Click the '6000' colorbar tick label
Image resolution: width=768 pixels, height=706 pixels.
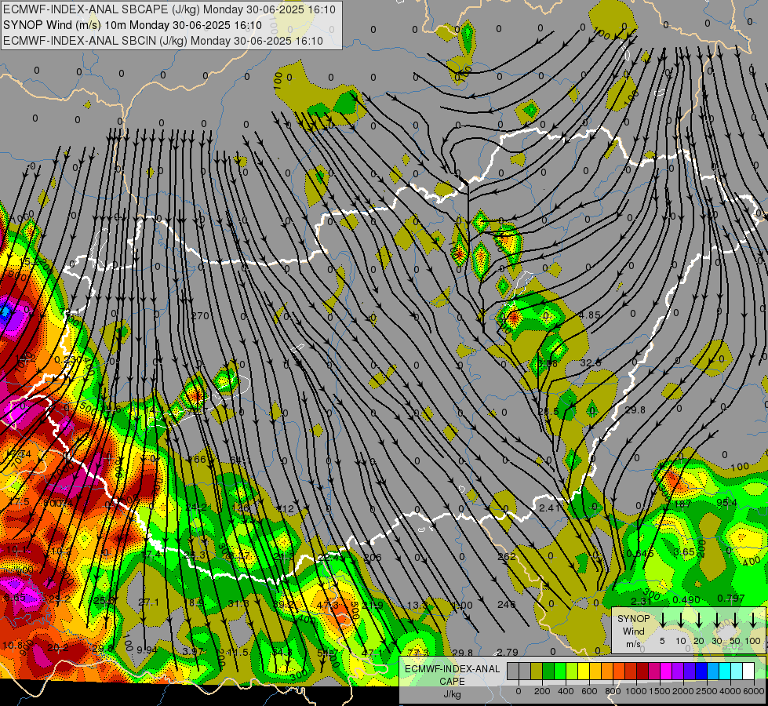[x=754, y=691]
